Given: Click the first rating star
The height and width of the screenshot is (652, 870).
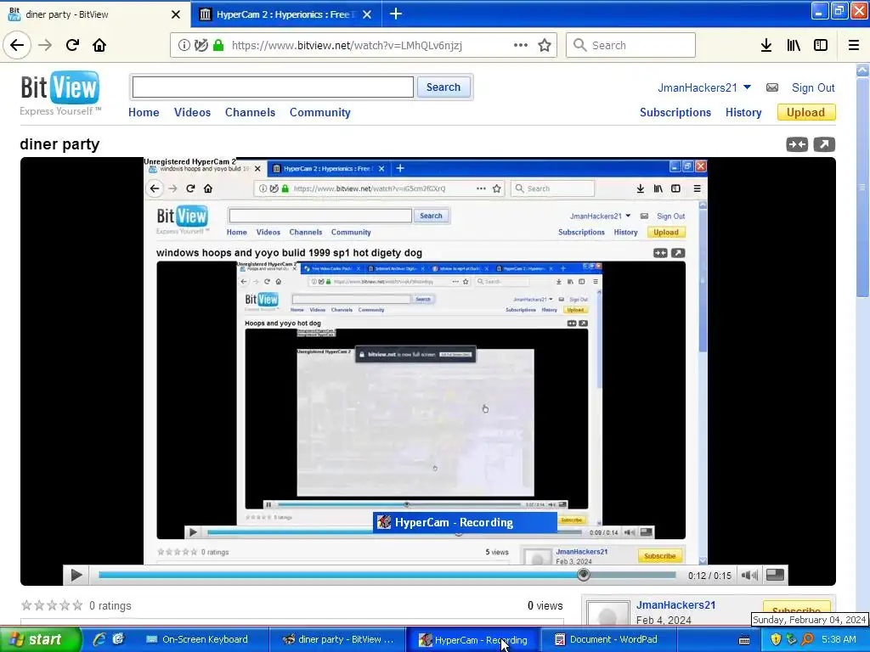Looking at the screenshot, I should (26, 605).
